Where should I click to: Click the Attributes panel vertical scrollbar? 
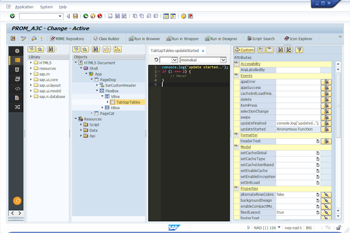[x=338, y=105]
